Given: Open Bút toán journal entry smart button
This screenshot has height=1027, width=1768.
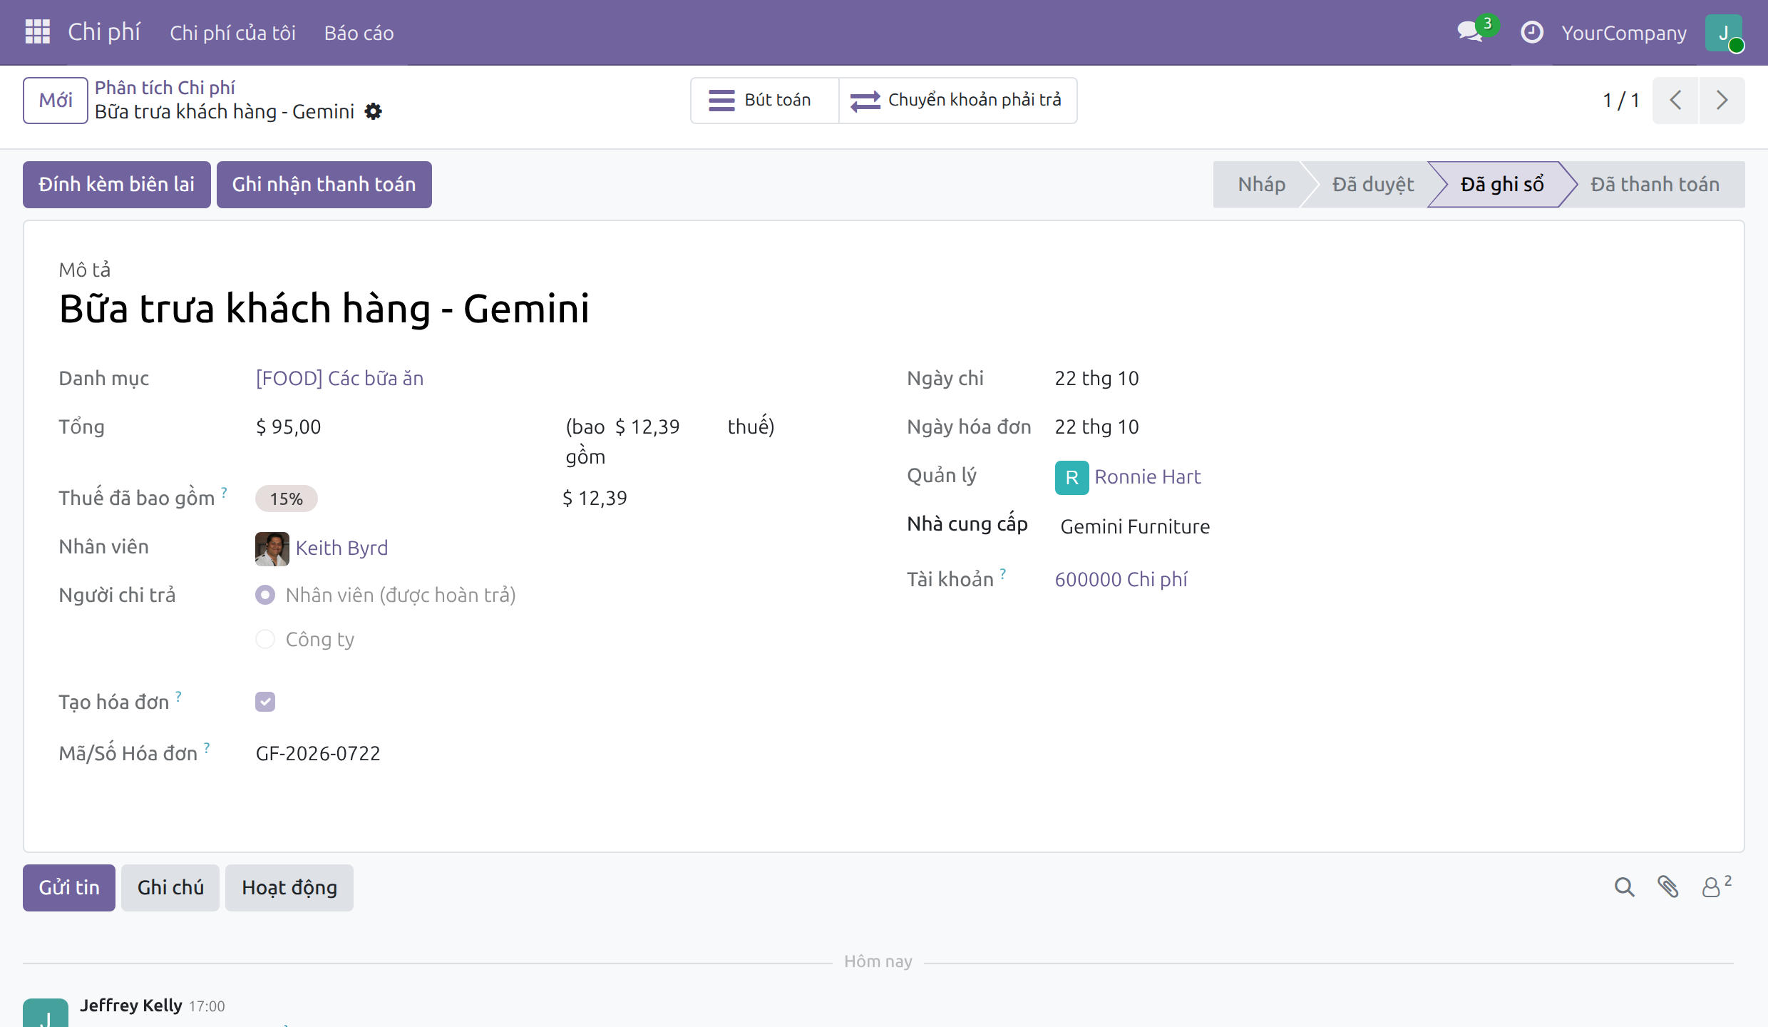Looking at the screenshot, I should point(764,100).
